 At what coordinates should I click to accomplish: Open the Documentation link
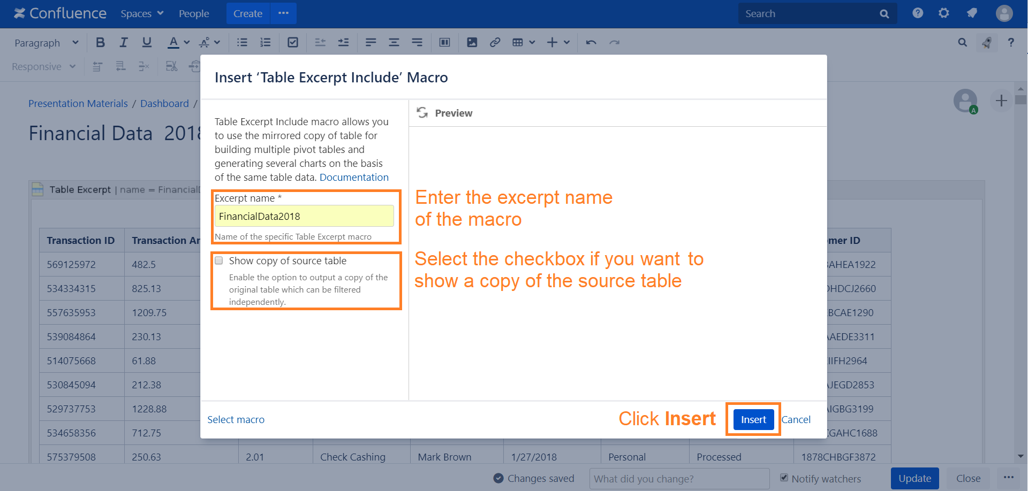tap(354, 178)
